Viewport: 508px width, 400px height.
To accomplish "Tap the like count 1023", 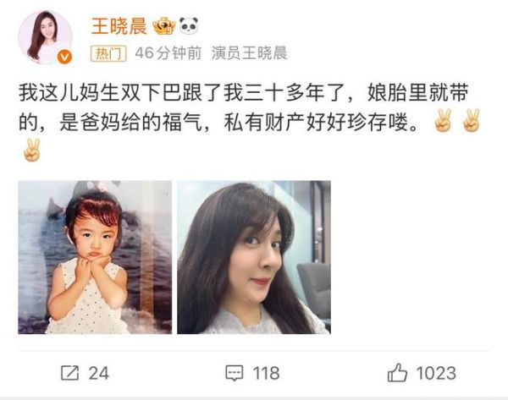I will [x=436, y=373].
